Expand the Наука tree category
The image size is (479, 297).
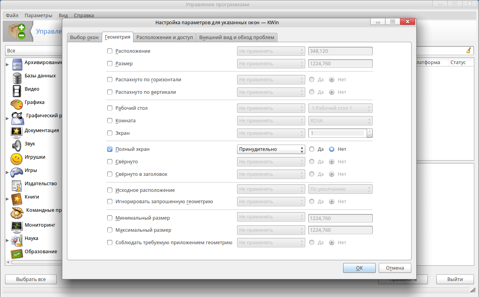point(7,240)
